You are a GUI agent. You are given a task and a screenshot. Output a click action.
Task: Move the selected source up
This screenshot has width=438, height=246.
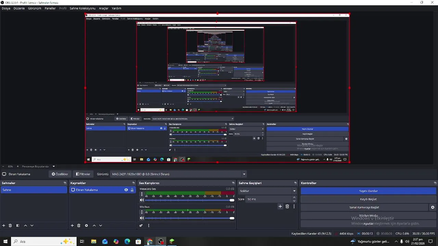click(94, 225)
